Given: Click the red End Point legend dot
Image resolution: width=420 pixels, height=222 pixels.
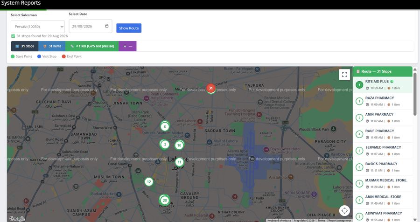Looking at the screenshot, I should [x=64, y=56].
